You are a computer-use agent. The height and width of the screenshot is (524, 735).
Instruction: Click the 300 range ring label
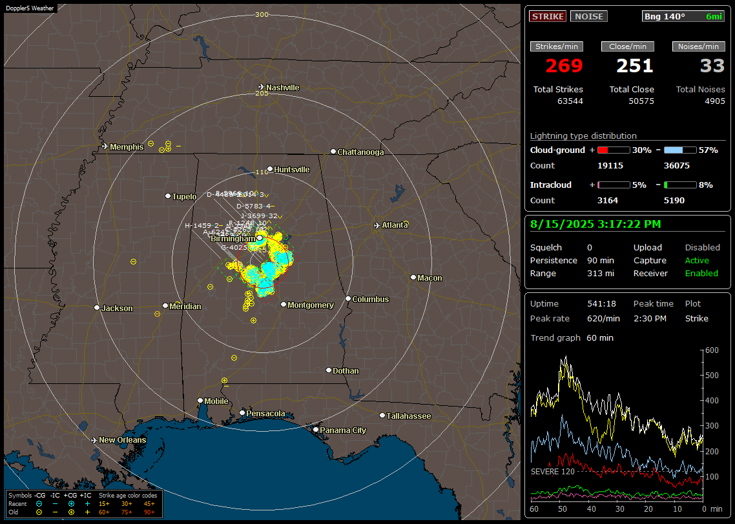click(x=262, y=14)
